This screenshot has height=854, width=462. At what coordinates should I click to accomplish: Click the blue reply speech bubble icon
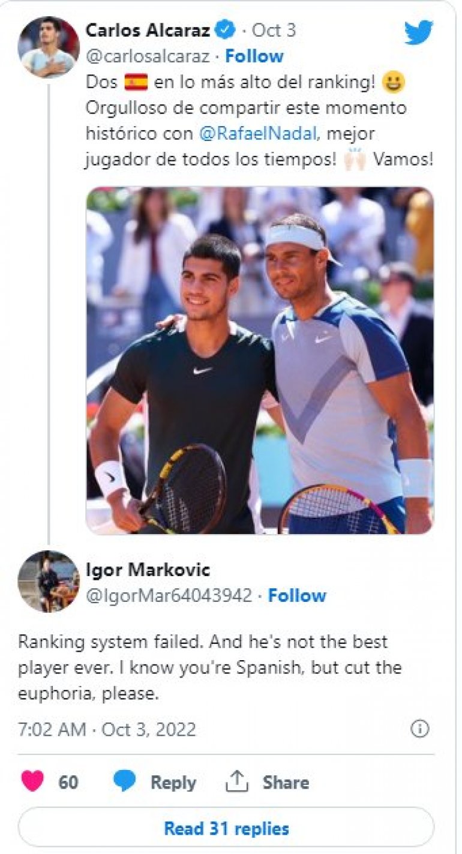(x=125, y=781)
